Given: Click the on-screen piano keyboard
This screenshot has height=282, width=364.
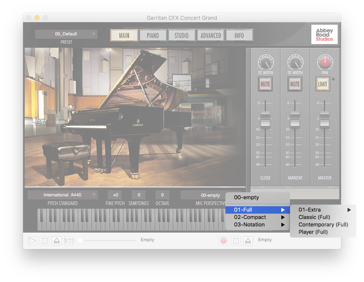Looking at the screenshot, I should coord(131,219).
